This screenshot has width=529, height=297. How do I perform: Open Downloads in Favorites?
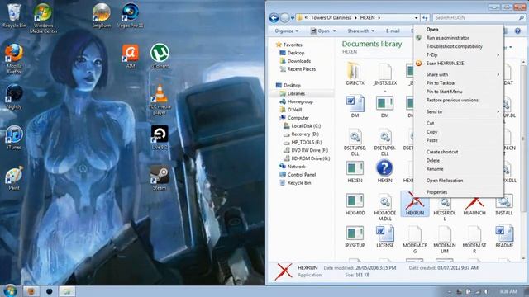(x=295, y=61)
